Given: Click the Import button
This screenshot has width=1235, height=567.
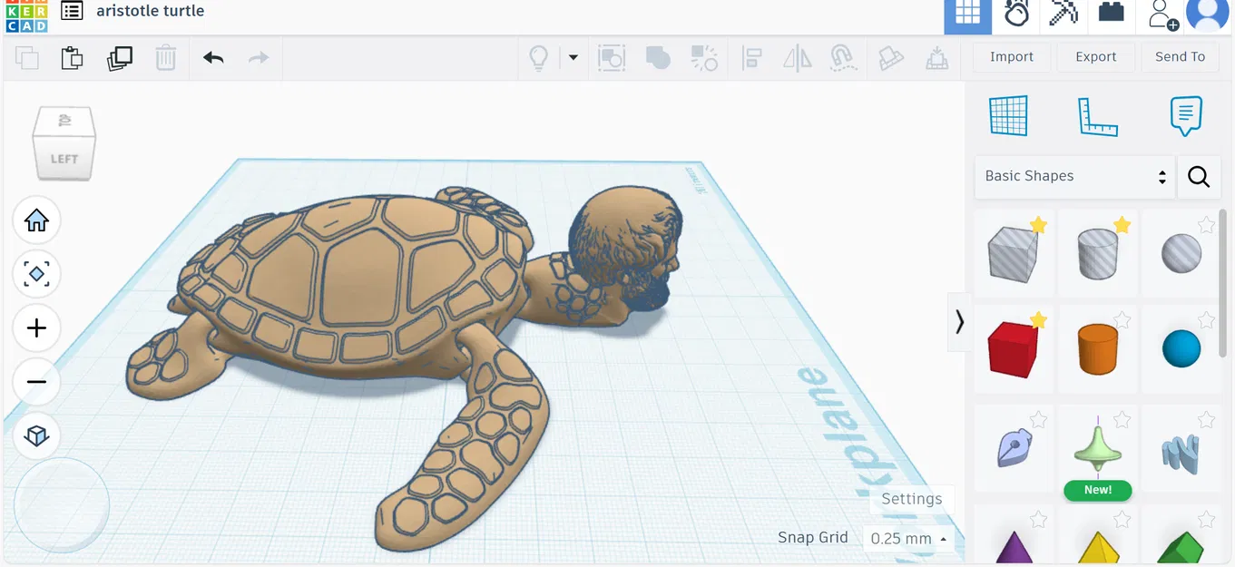Looking at the screenshot, I should (1011, 56).
